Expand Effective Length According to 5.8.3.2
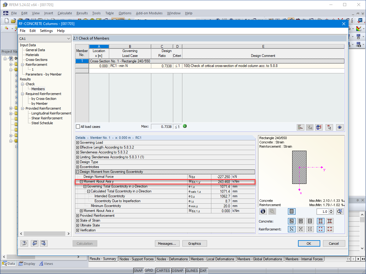366x274 pixels. (77, 147)
